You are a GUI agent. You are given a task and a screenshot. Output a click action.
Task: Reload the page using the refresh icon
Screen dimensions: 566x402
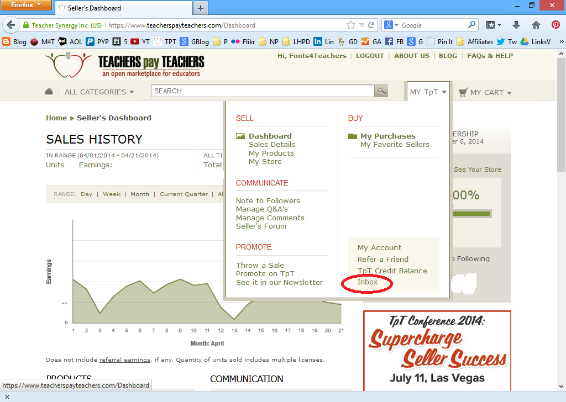click(371, 25)
